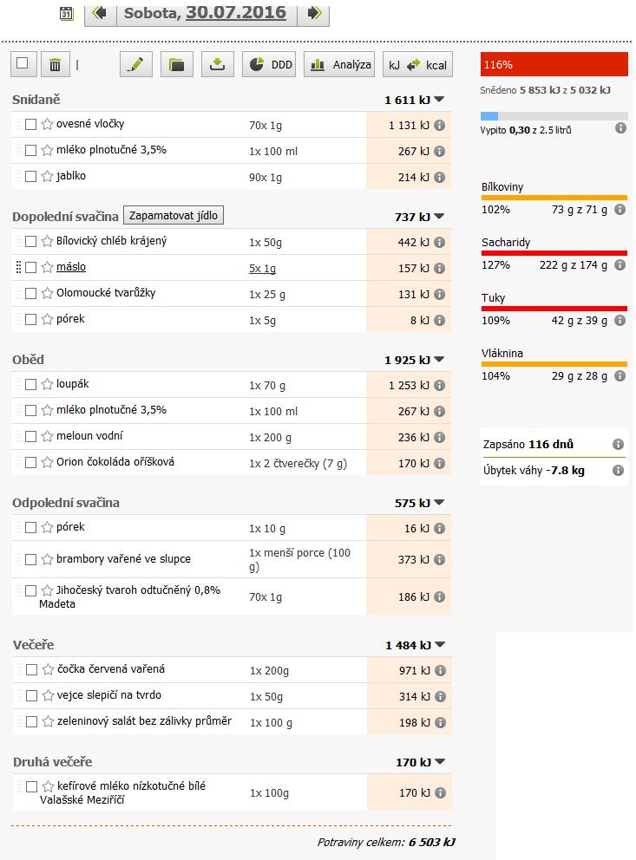The image size is (636, 860).
Task: Click the trash delete icon
Action: pyautogui.click(x=55, y=64)
